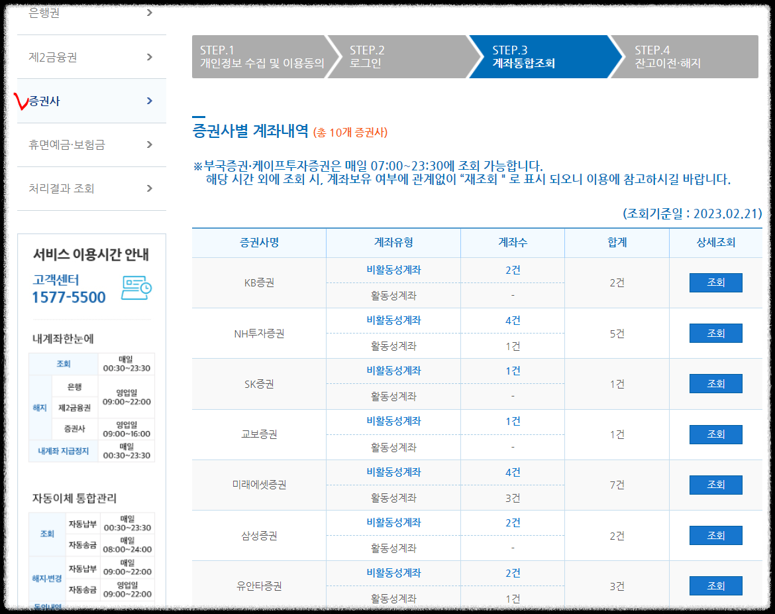Click the KB증권 name cell
The height and width of the screenshot is (614, 775).
259,283
